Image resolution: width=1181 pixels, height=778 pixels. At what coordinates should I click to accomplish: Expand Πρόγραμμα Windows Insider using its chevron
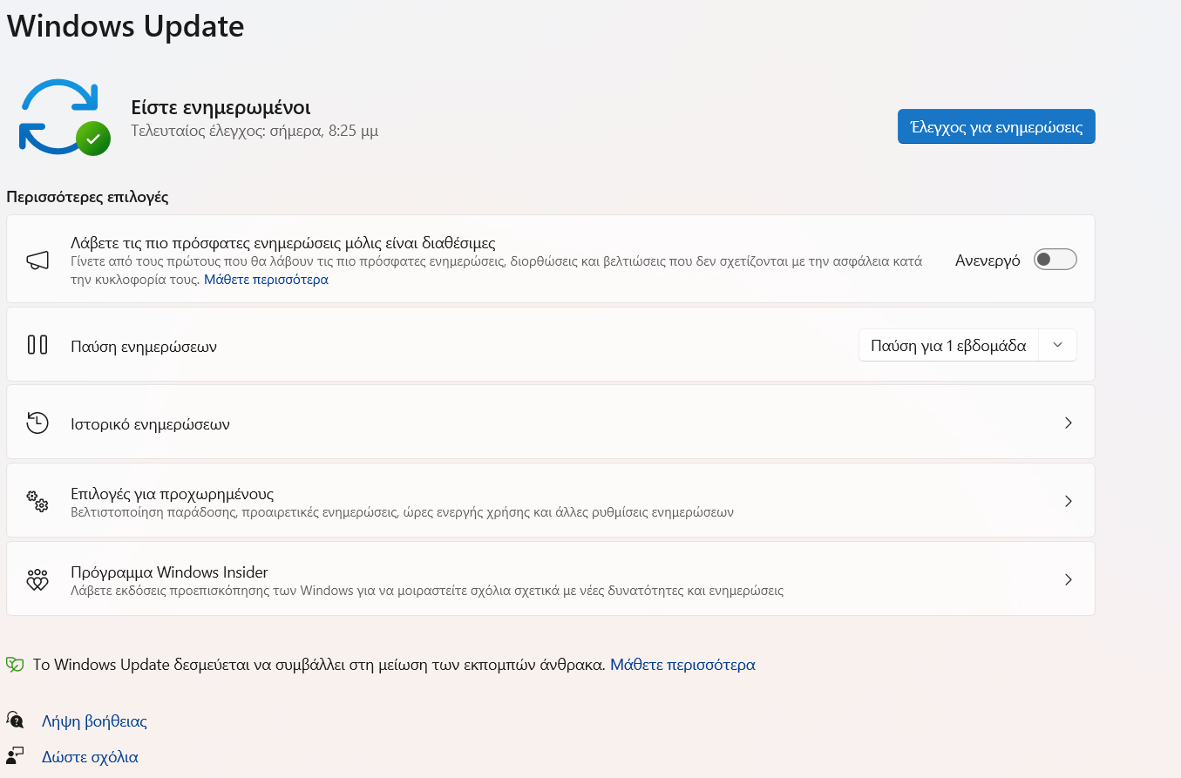click(1069, 579)
